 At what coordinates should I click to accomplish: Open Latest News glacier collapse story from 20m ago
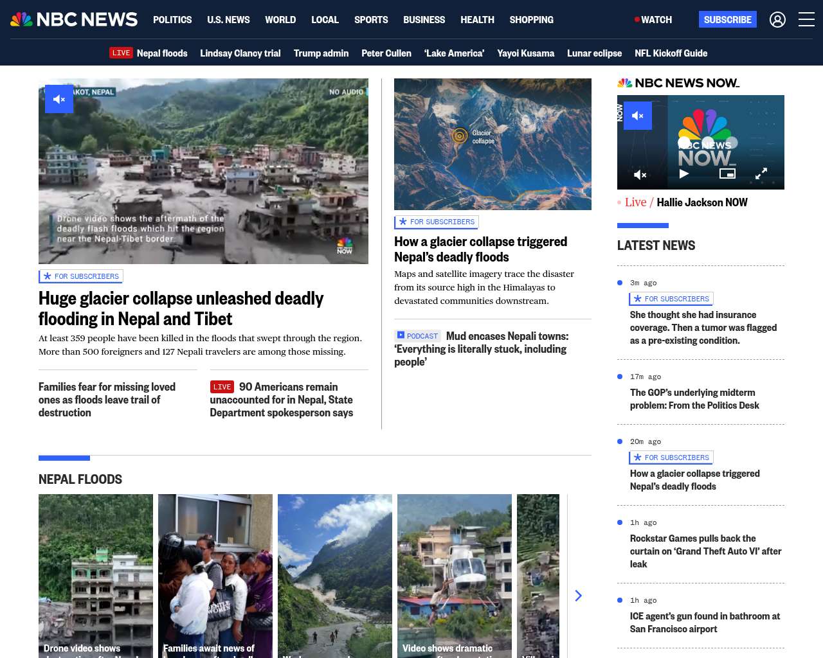click(x=695, y=480)
